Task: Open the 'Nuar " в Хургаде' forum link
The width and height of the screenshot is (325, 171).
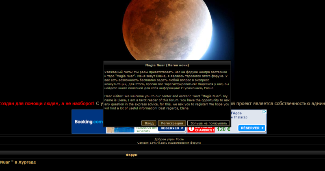Action: (x=18, y=162)
